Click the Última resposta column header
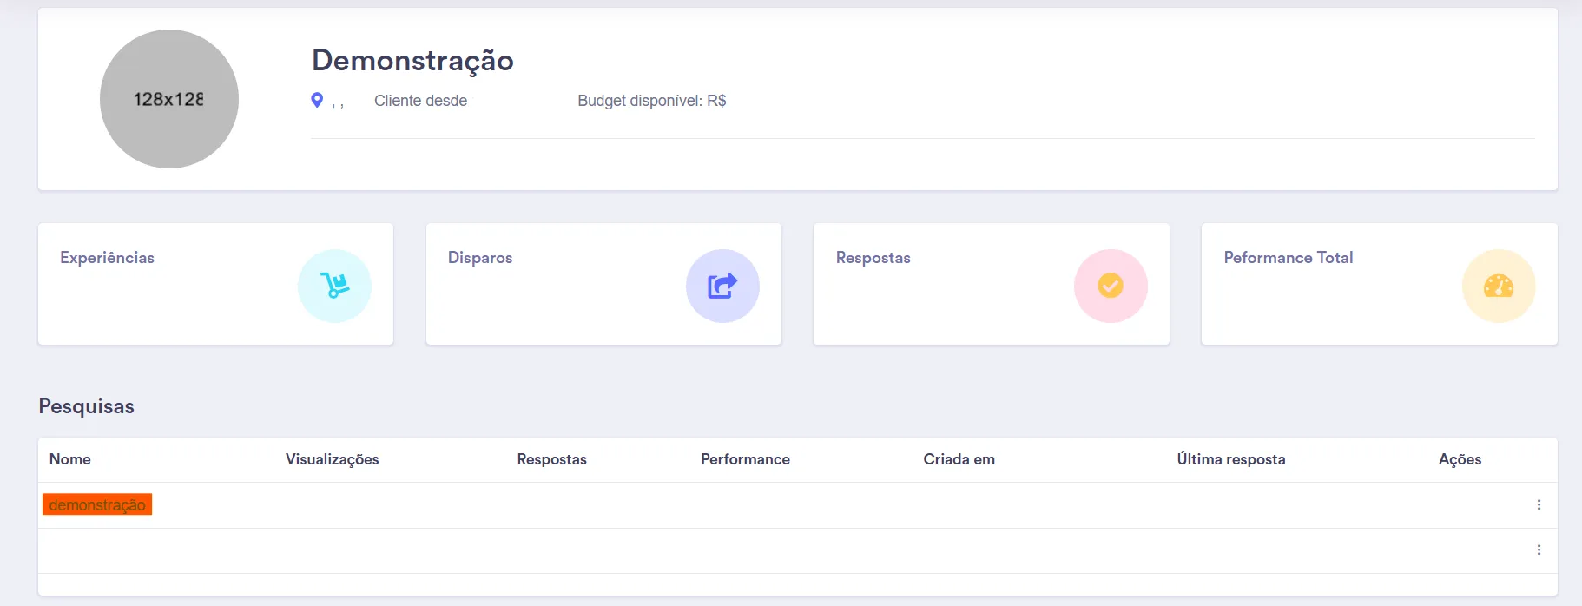Viewport: 1582px width, 606px height. click(x=1231, y=459)
